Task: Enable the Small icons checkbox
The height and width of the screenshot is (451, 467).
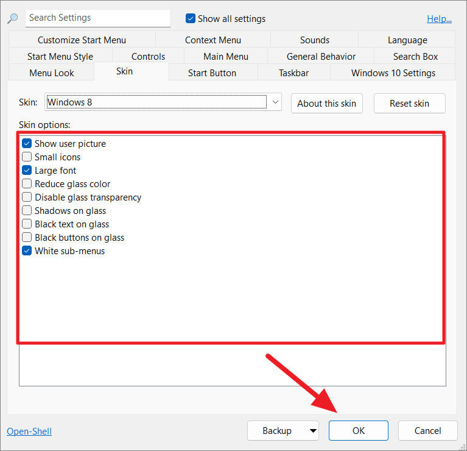Action: click(27, 157)
